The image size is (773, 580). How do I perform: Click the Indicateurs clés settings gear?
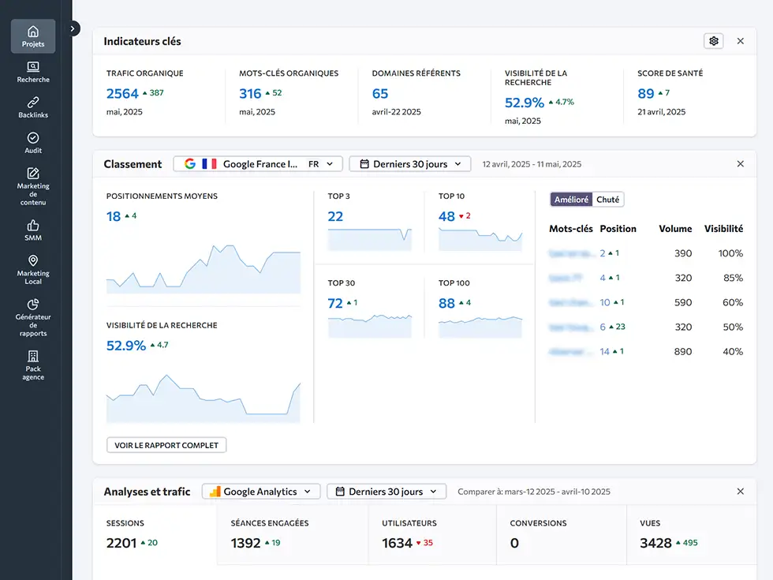713,41
